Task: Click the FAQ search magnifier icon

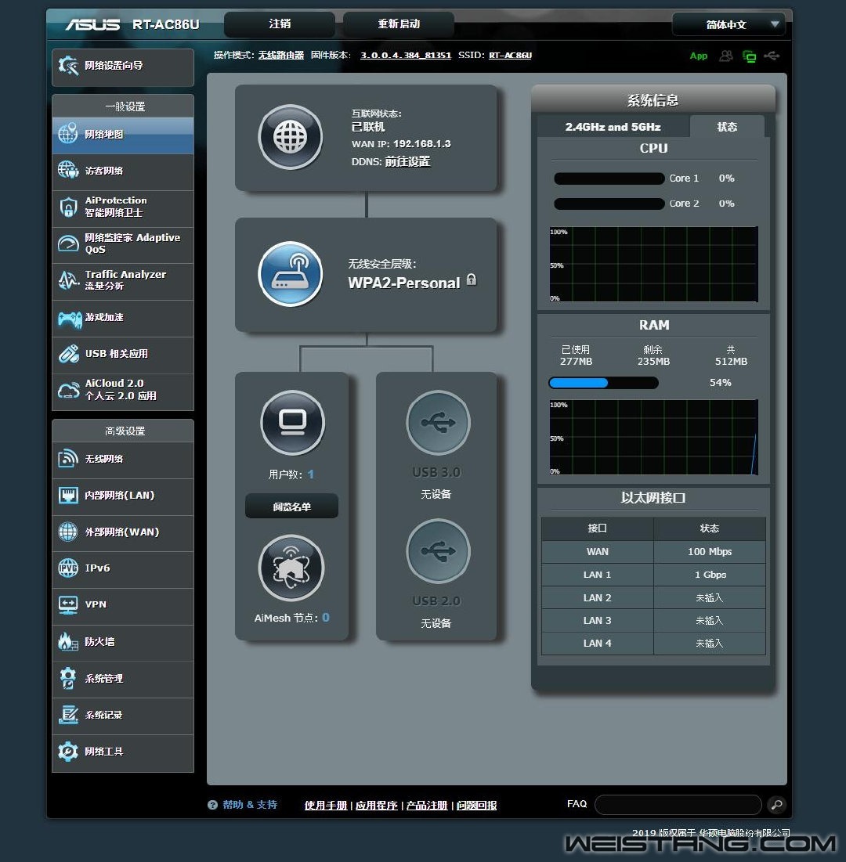Action: click(x=775, y=804)
